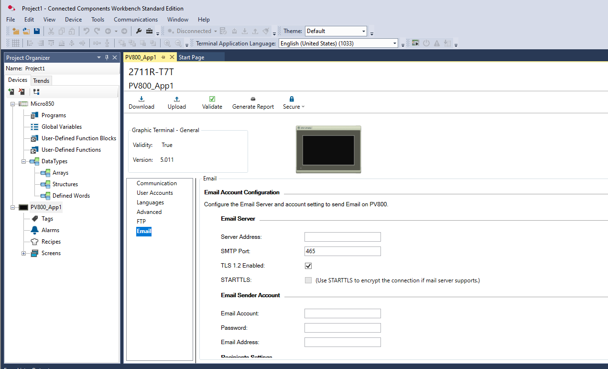Click the Zoom In magnifier icon
608x369 pixels.
click(x=168, y=43)
